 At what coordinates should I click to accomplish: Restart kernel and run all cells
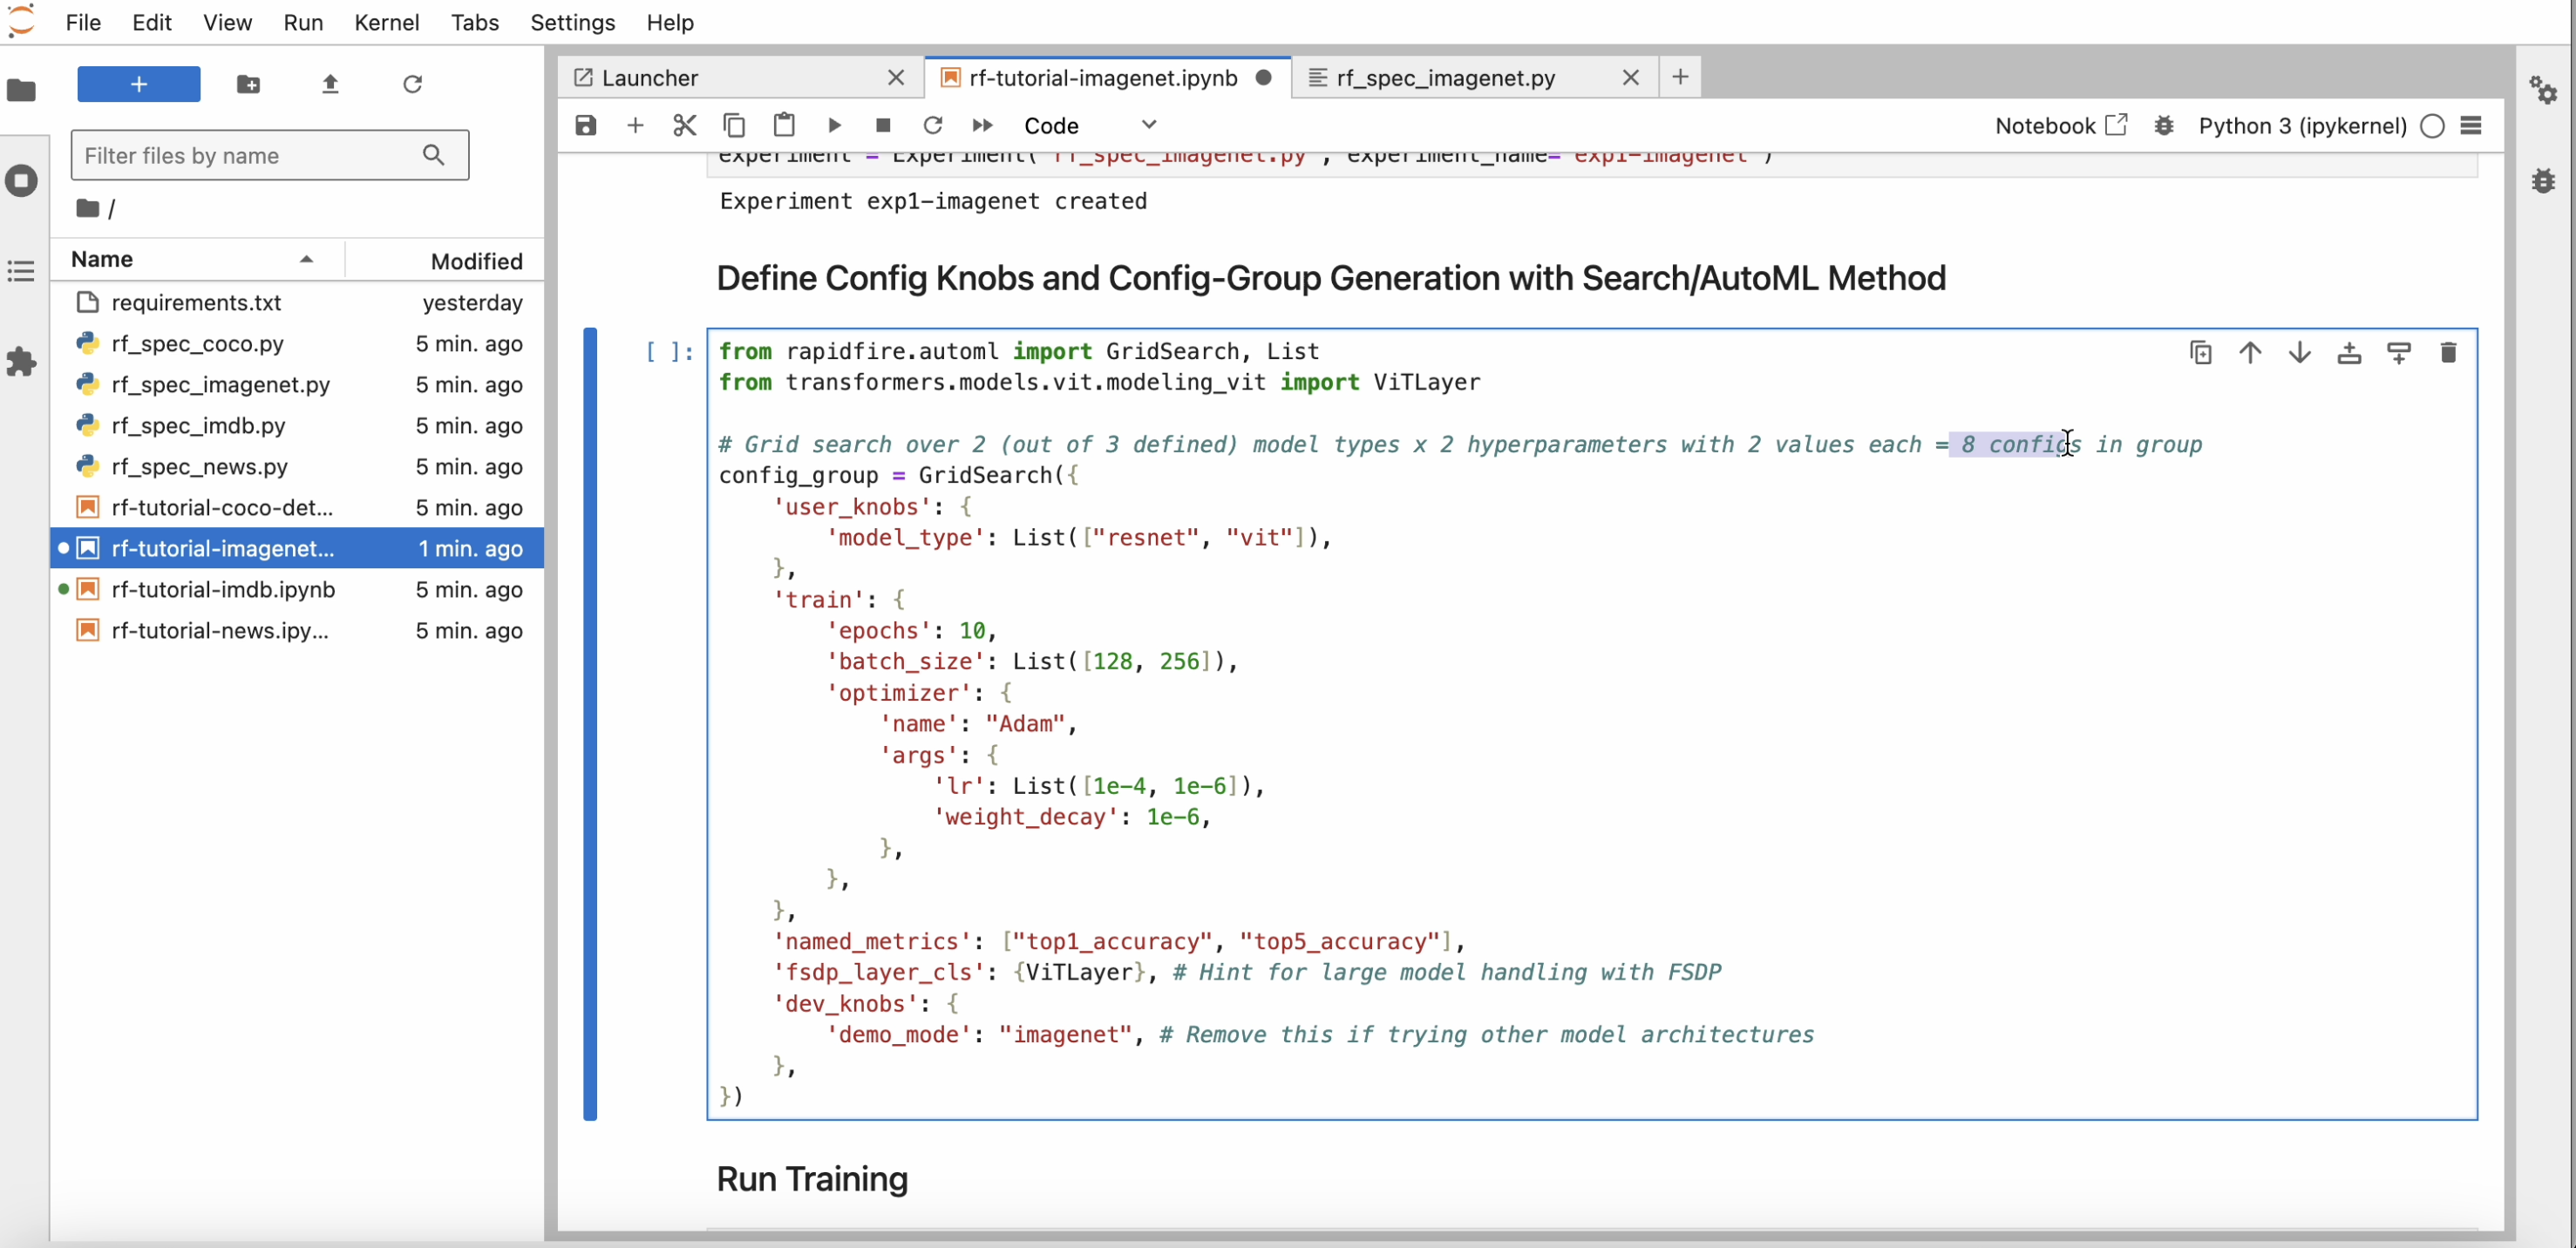(983, 125)
